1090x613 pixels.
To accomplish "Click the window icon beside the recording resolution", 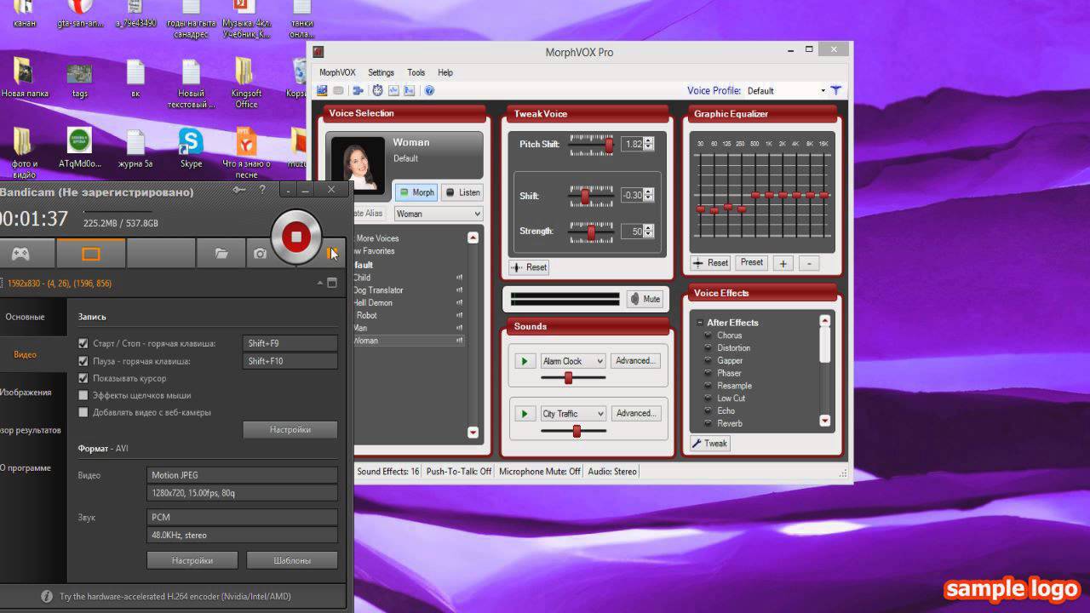I will click(332, 284).
